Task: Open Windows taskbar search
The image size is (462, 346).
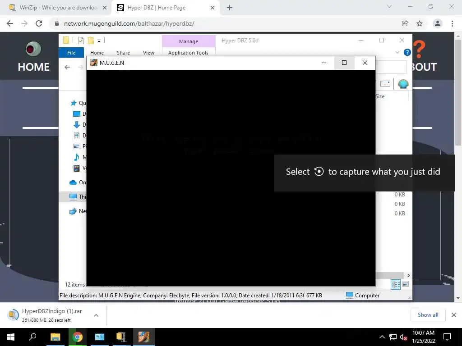Action: tap(32, 337)
